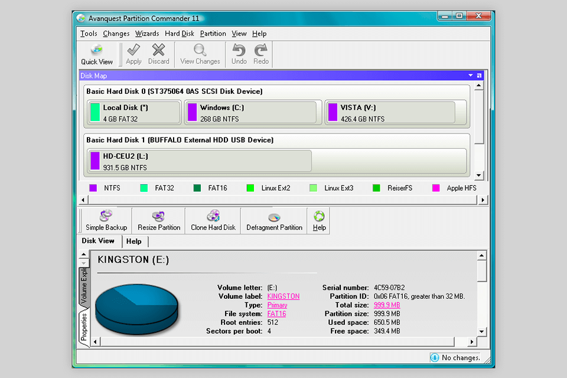Open the Help menu in menu bar
567x378 pixels.
click(x=259, y=34)
